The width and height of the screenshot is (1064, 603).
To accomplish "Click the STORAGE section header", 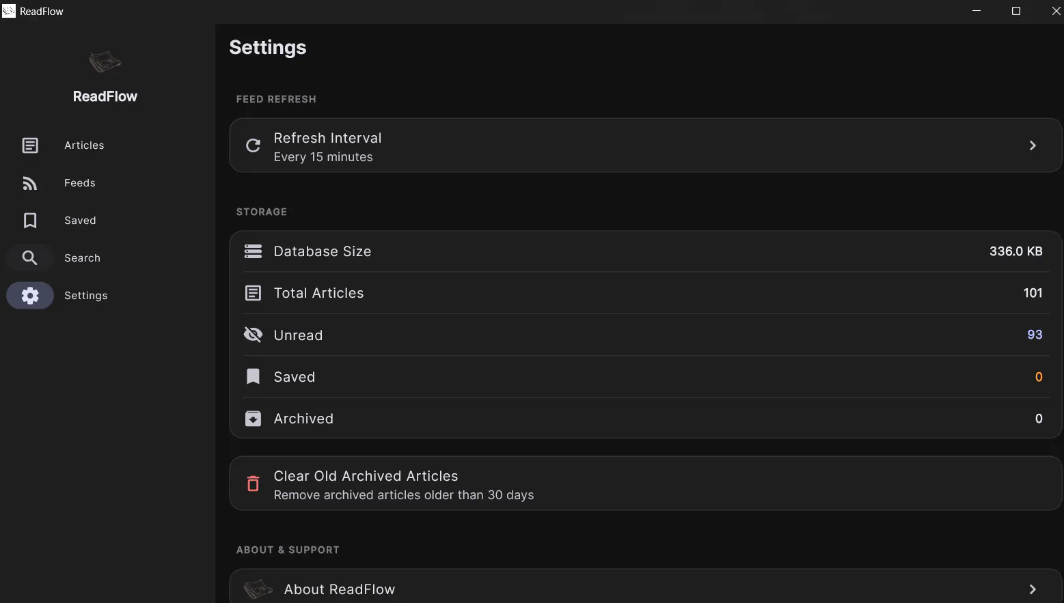I will 262,212.
